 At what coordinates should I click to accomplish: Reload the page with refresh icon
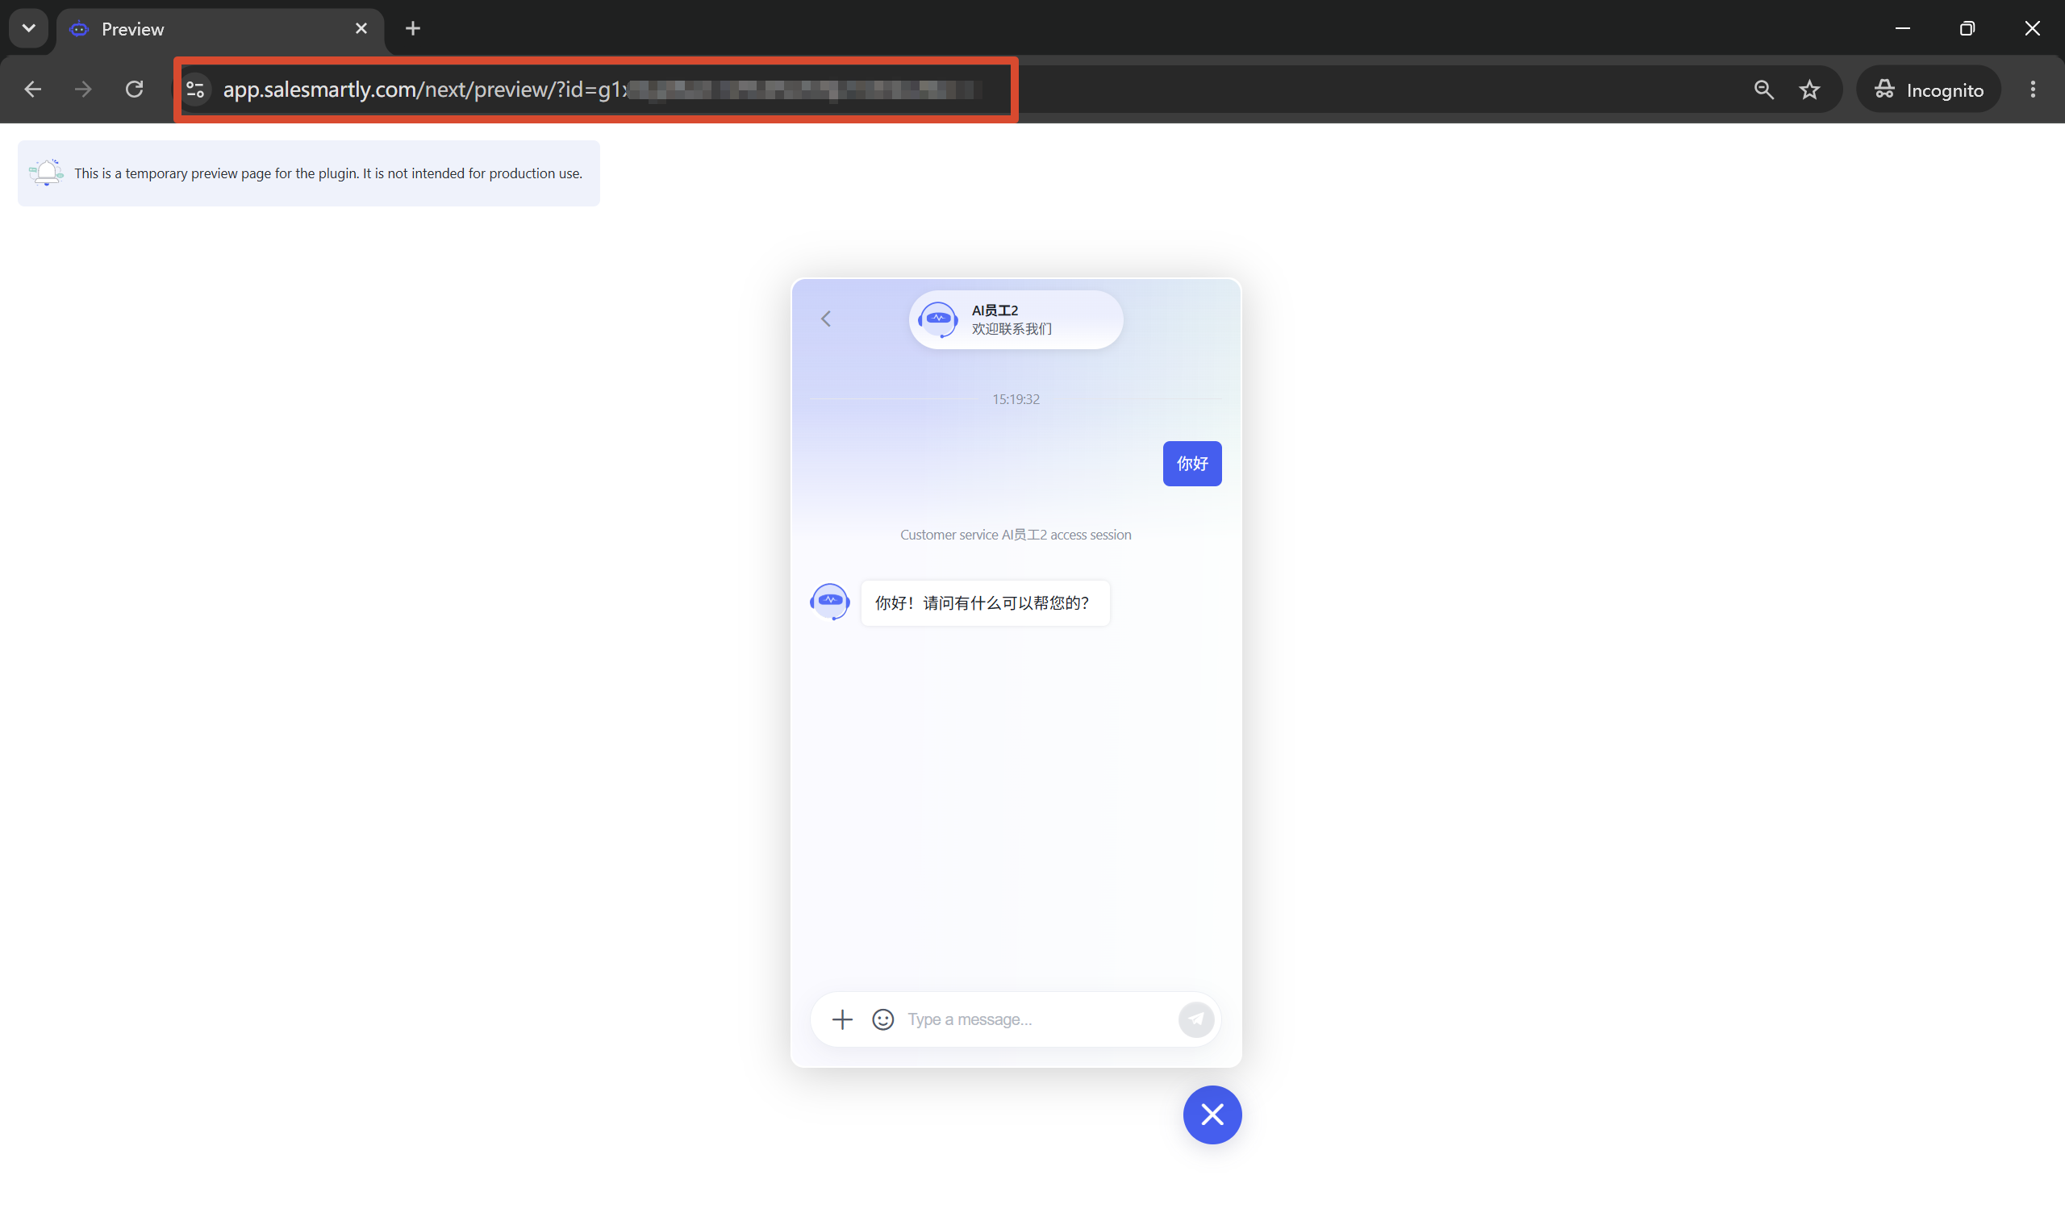(x=134, y=89)
